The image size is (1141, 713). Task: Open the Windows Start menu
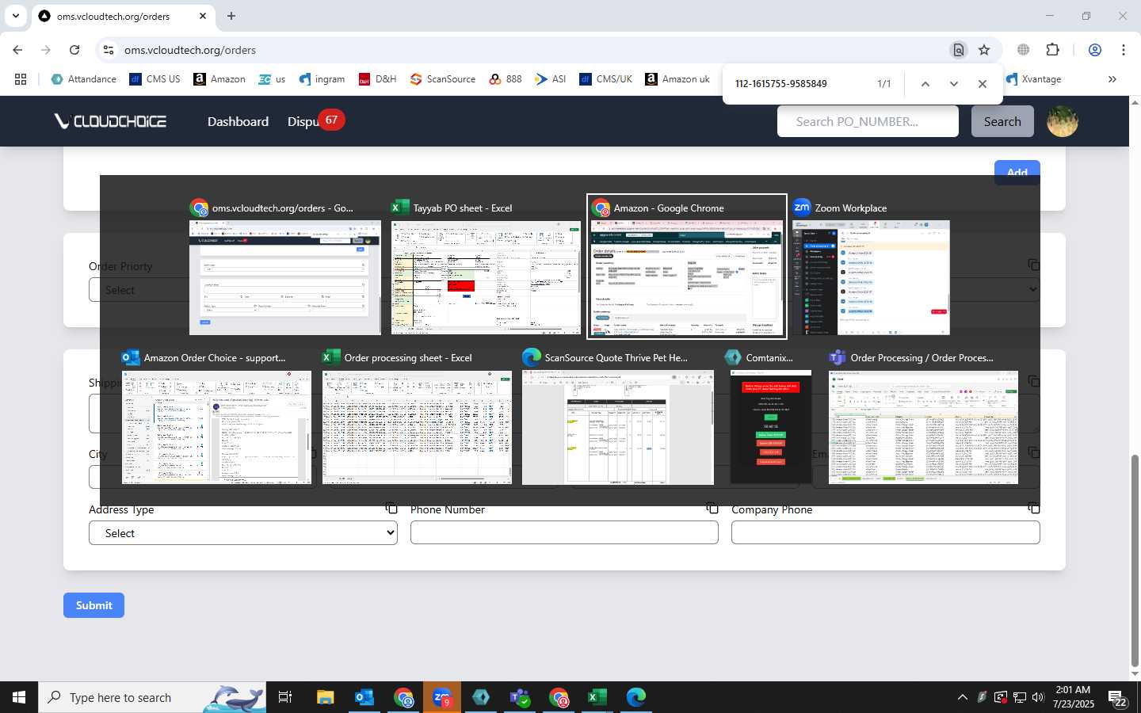pos(19,697)
